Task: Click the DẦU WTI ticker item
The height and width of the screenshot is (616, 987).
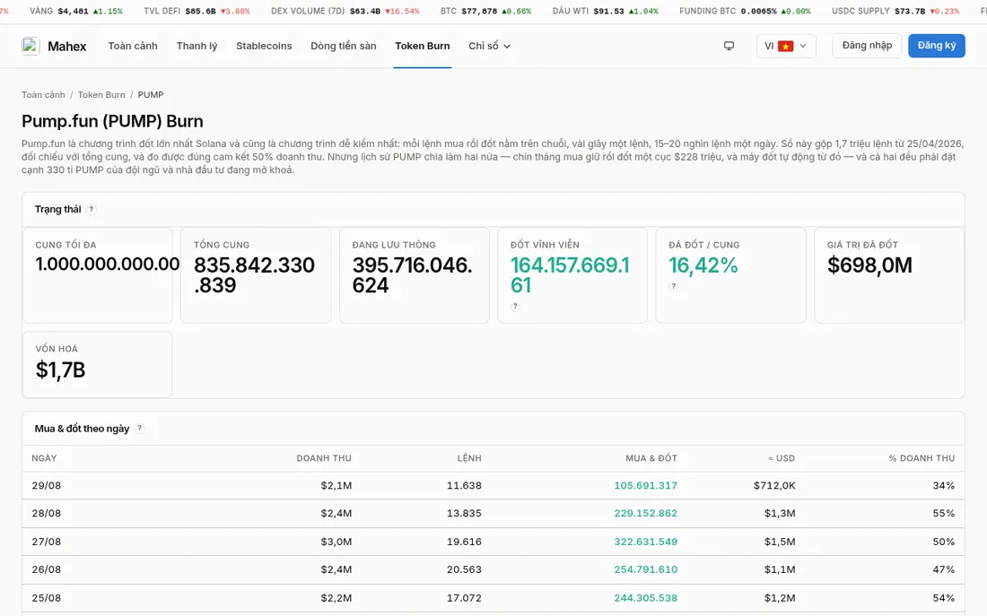Action: tap(606, 12)
